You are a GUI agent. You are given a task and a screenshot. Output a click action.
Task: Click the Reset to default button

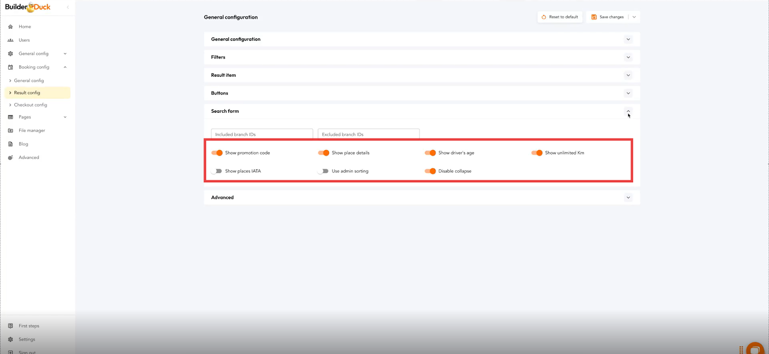[560, 17]
